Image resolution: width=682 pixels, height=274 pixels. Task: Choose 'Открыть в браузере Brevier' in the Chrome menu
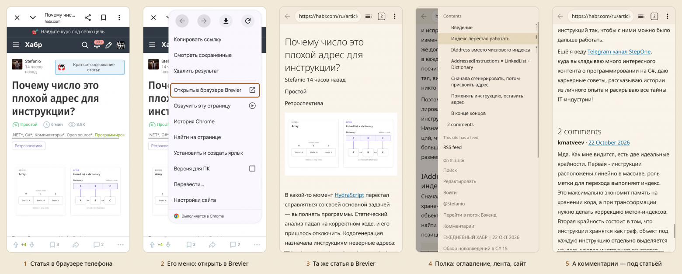[215, 90]
